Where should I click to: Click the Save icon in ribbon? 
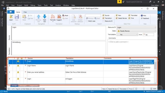[16, 17]
